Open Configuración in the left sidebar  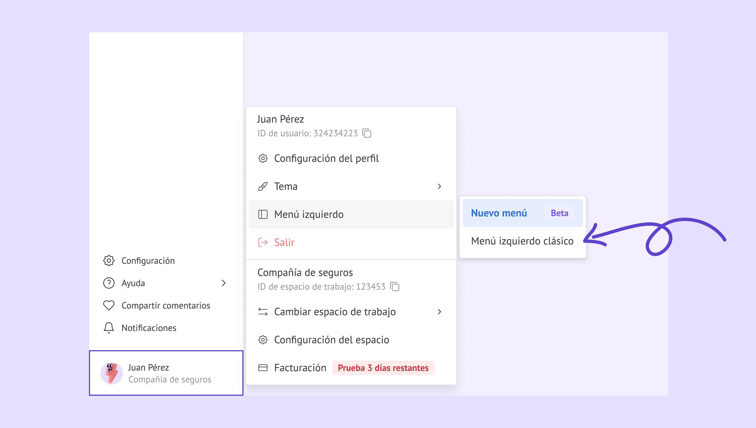click(x=148, y=261)
